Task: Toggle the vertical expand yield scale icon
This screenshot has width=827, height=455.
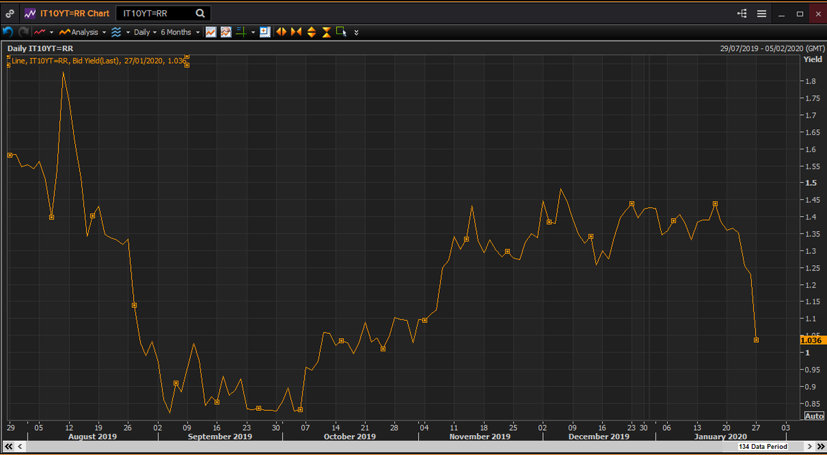Action: (312, 32)
